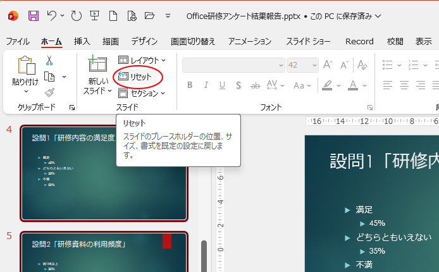Click the Bullets list icon

pos(388,65)
